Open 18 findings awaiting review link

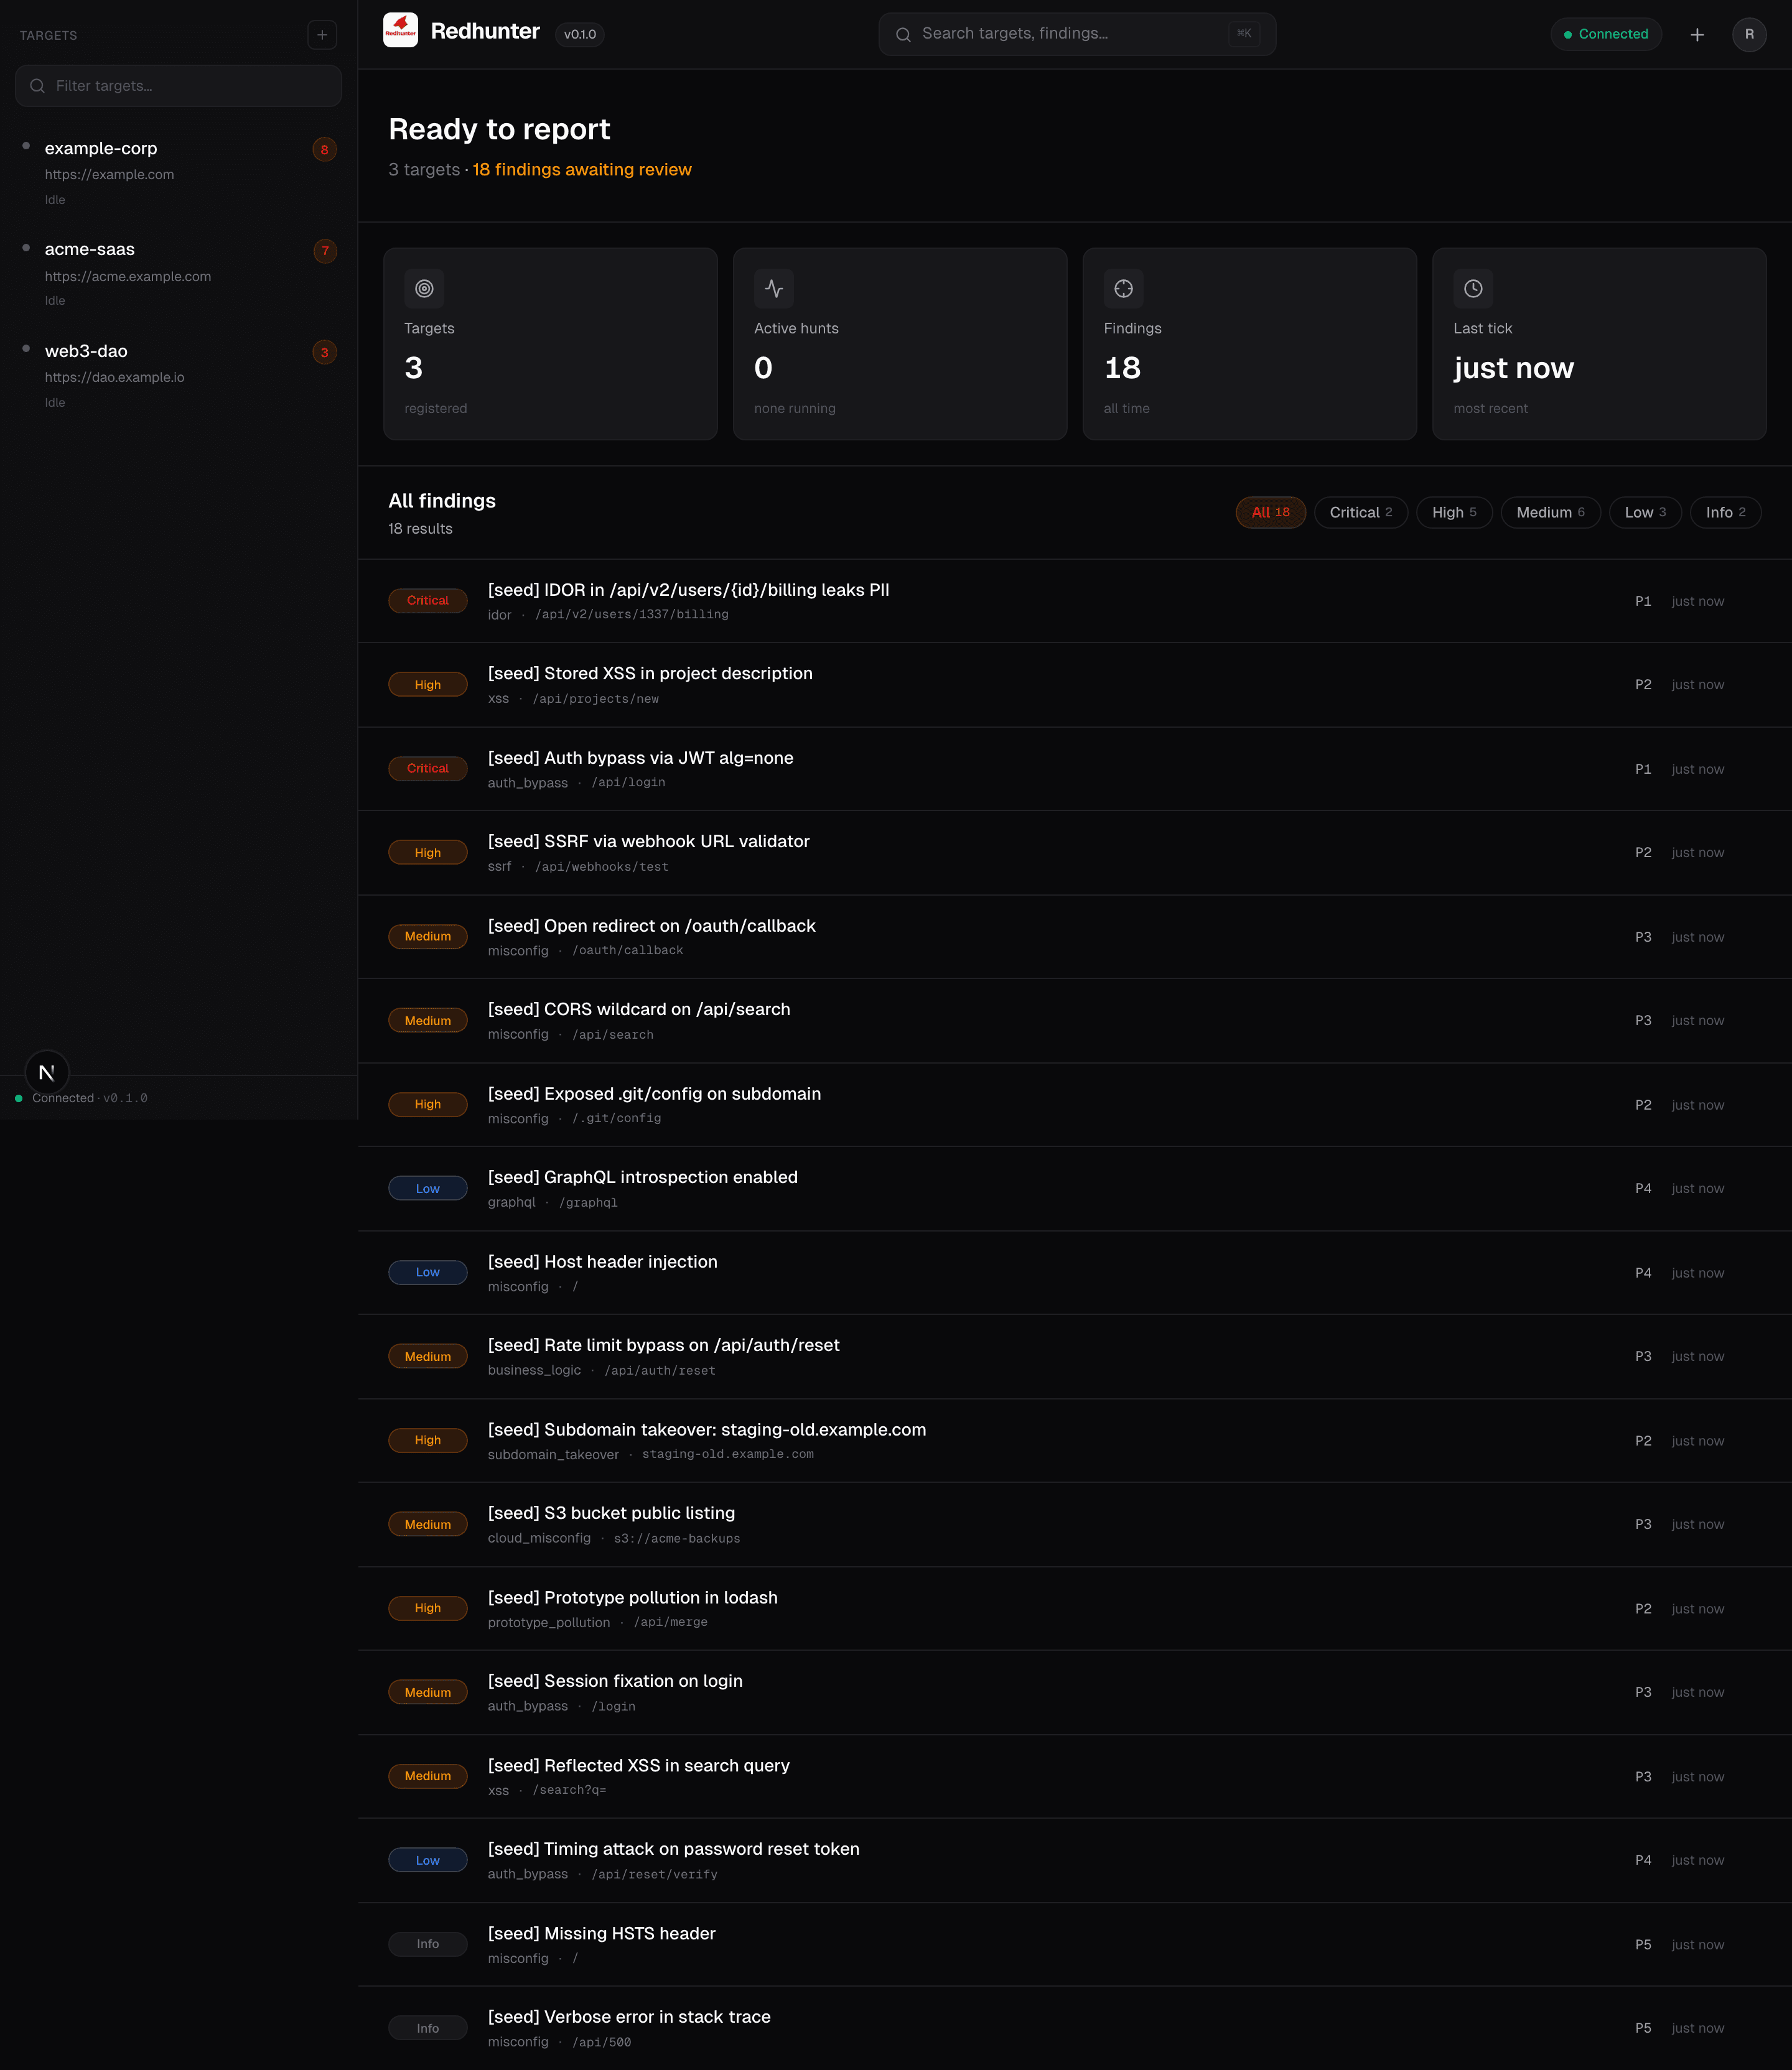click(x=582, y=170)
